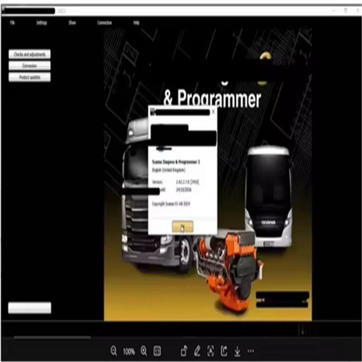Click the yellow OK button in dialog
This screenshot has height=362, width=362.
183,227
